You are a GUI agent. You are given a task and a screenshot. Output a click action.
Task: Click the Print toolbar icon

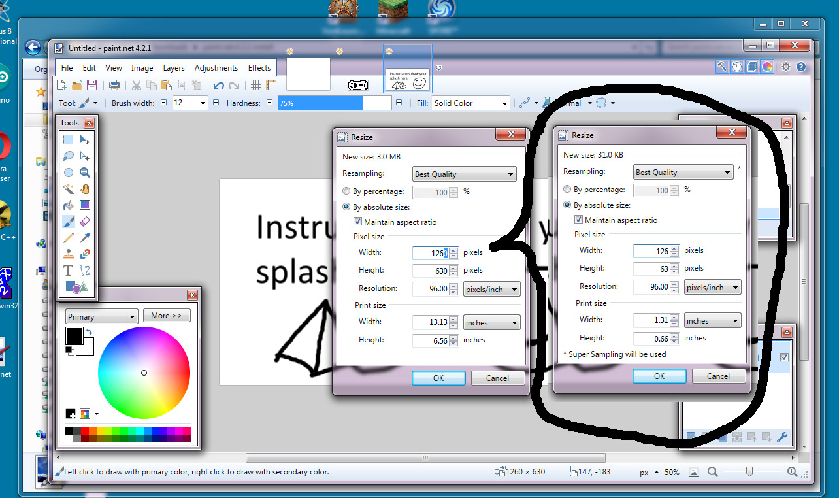114,85
